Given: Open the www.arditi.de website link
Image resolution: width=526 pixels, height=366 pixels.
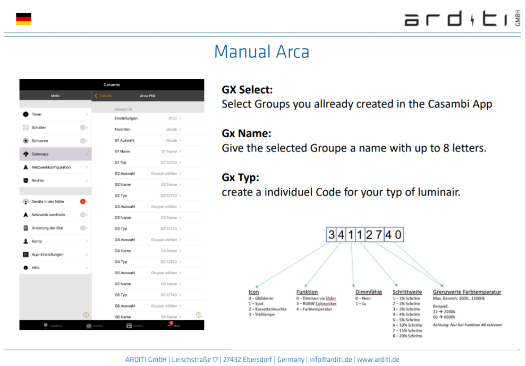Looking at the screenshot, I should tap(378, 360).
